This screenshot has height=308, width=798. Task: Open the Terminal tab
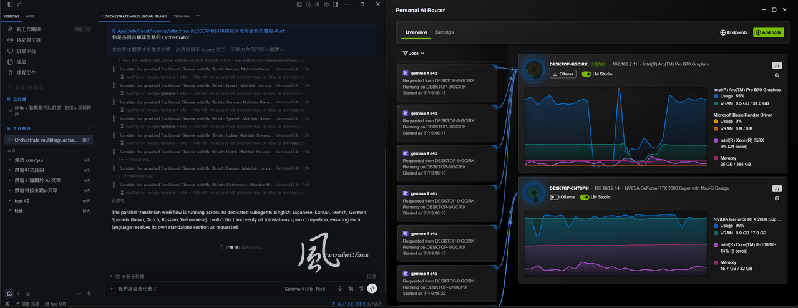tap(182, 16)
